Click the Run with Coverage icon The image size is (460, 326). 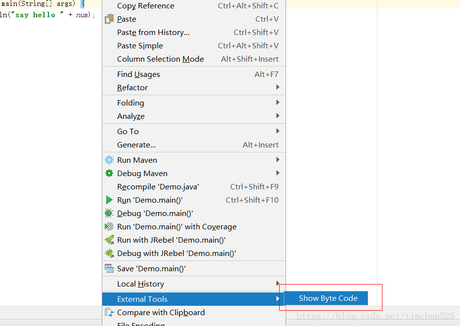pyautogui.click(x=109, y=226)
